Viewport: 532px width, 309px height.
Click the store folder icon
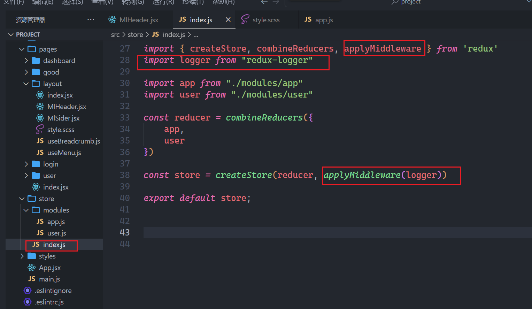coord(32,199)
